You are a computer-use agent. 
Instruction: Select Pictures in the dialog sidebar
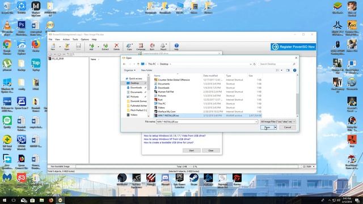point(134,97)
